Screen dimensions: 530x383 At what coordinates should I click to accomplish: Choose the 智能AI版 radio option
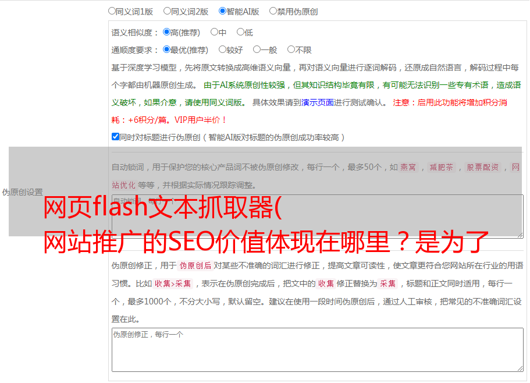click(x=222, y=11)
